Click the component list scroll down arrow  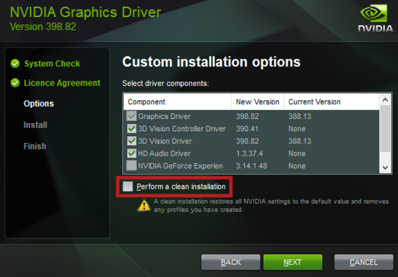pyautogui.click(x=385, y=167)
